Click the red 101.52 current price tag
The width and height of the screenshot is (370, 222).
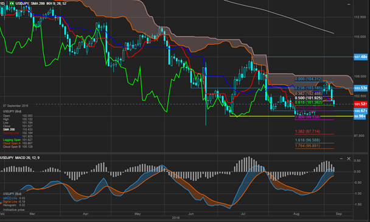click(360, 104)
